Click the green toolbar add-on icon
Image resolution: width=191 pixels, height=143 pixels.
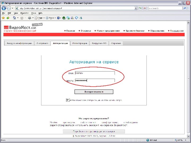(x=64, y=18)
